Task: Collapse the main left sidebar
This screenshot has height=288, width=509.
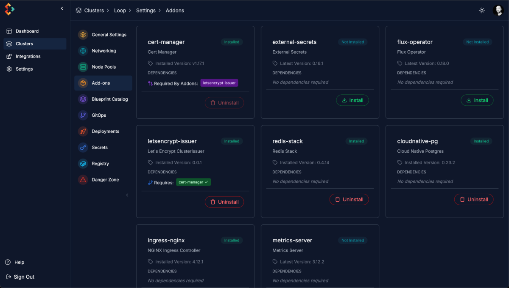Action: click(62, 8)
